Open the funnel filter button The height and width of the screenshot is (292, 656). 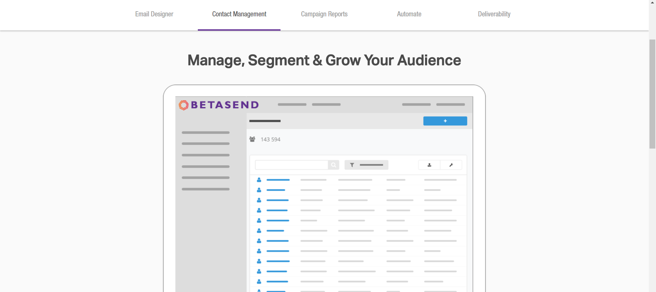tap(366, 165)
